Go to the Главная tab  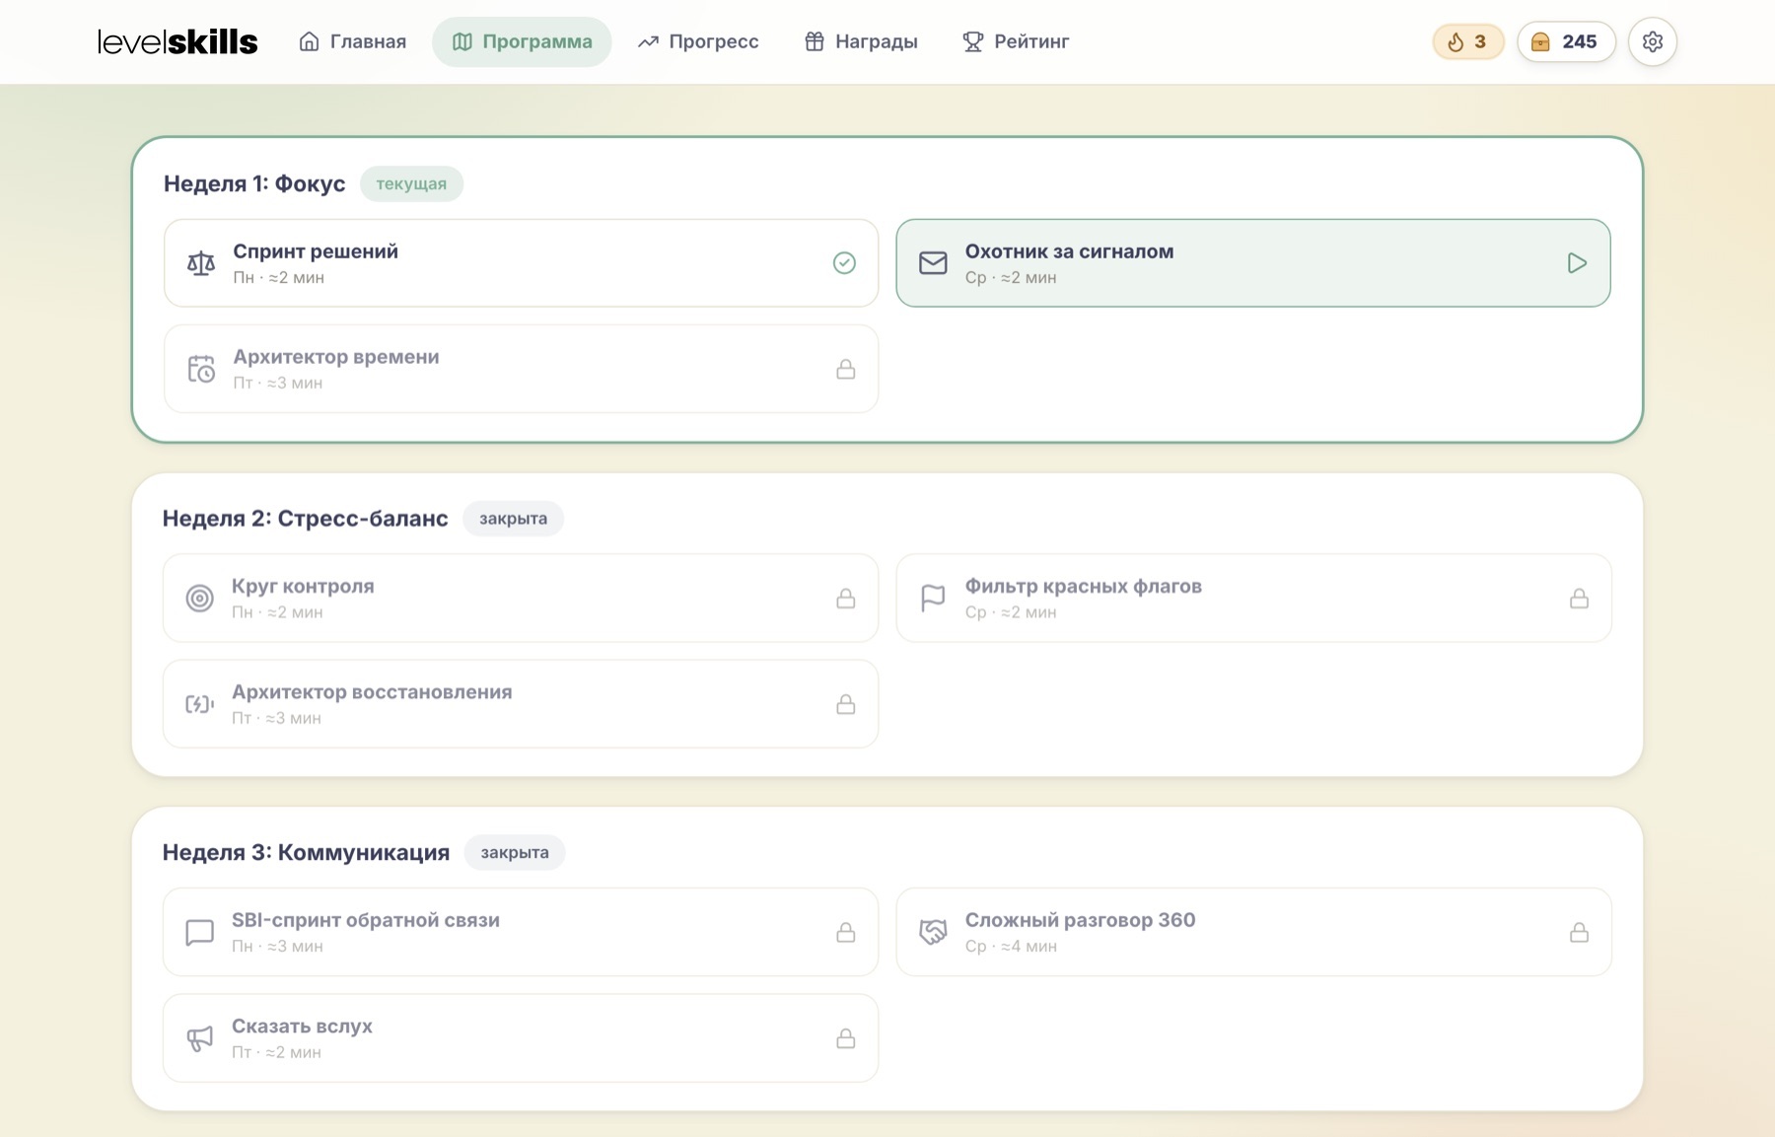tap(353, 41)
